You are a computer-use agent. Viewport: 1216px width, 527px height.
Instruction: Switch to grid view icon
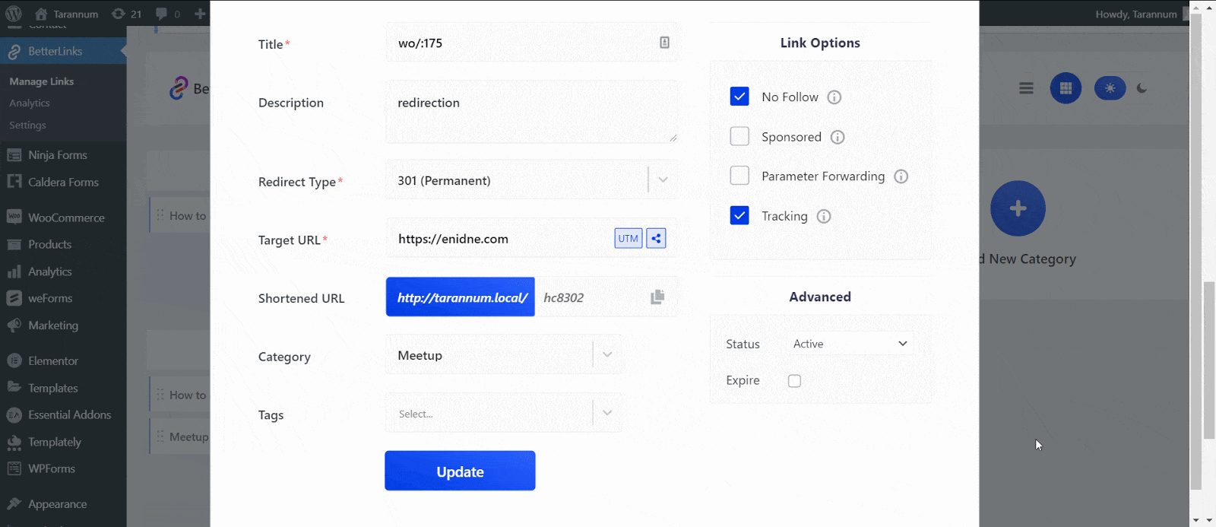pos(1066,88)
